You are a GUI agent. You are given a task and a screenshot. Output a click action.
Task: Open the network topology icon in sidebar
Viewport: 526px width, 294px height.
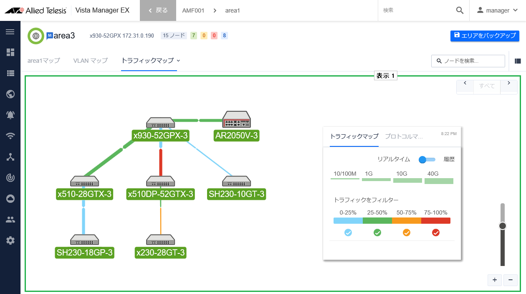(10, 157)
